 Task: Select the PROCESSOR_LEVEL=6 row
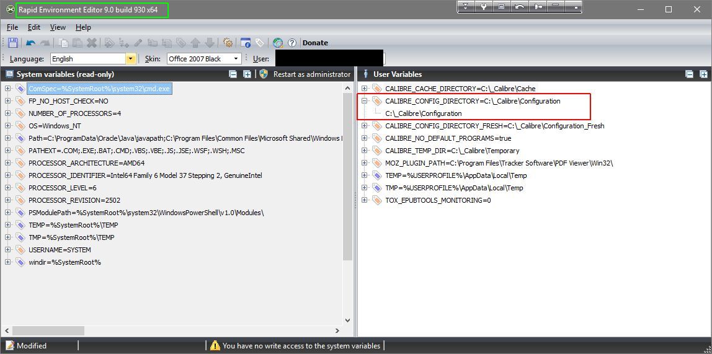tap(63, 188)
